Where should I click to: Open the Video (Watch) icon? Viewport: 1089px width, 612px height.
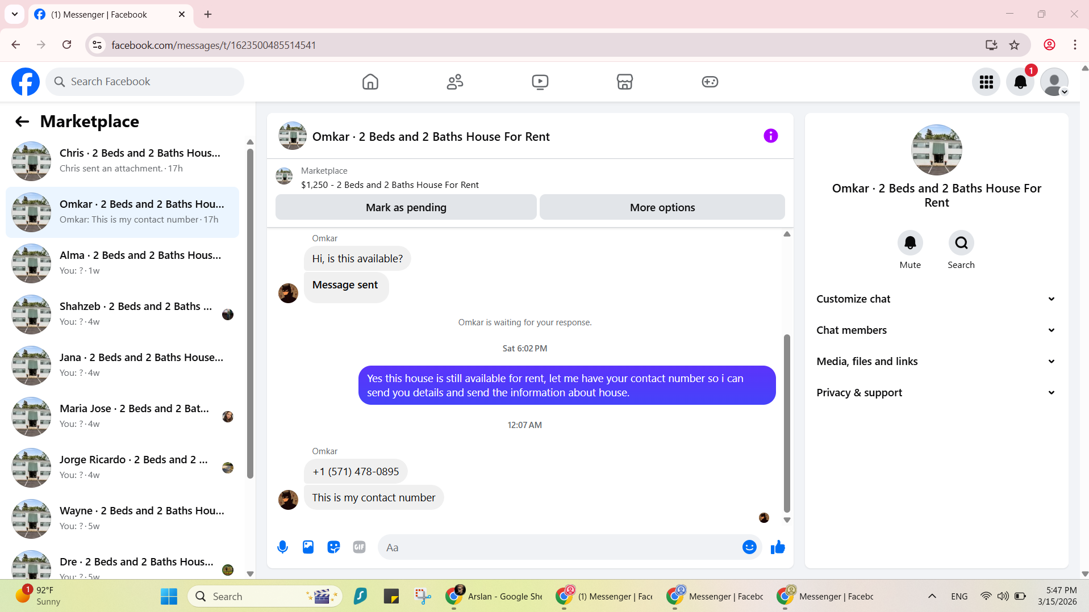(540, 82)
